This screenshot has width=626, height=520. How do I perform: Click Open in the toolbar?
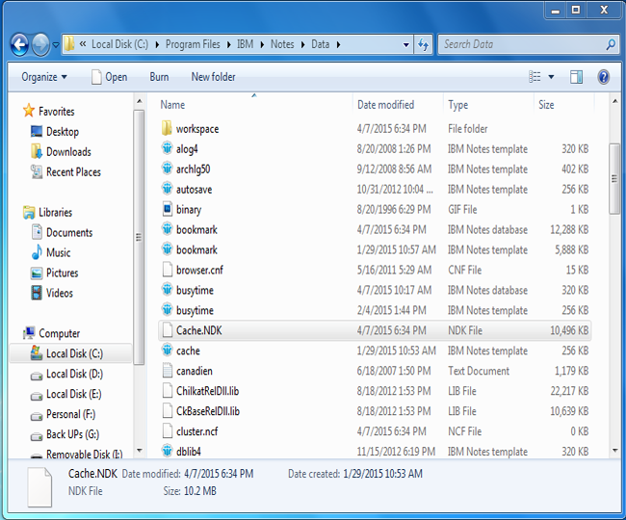[x=109, y=77]
